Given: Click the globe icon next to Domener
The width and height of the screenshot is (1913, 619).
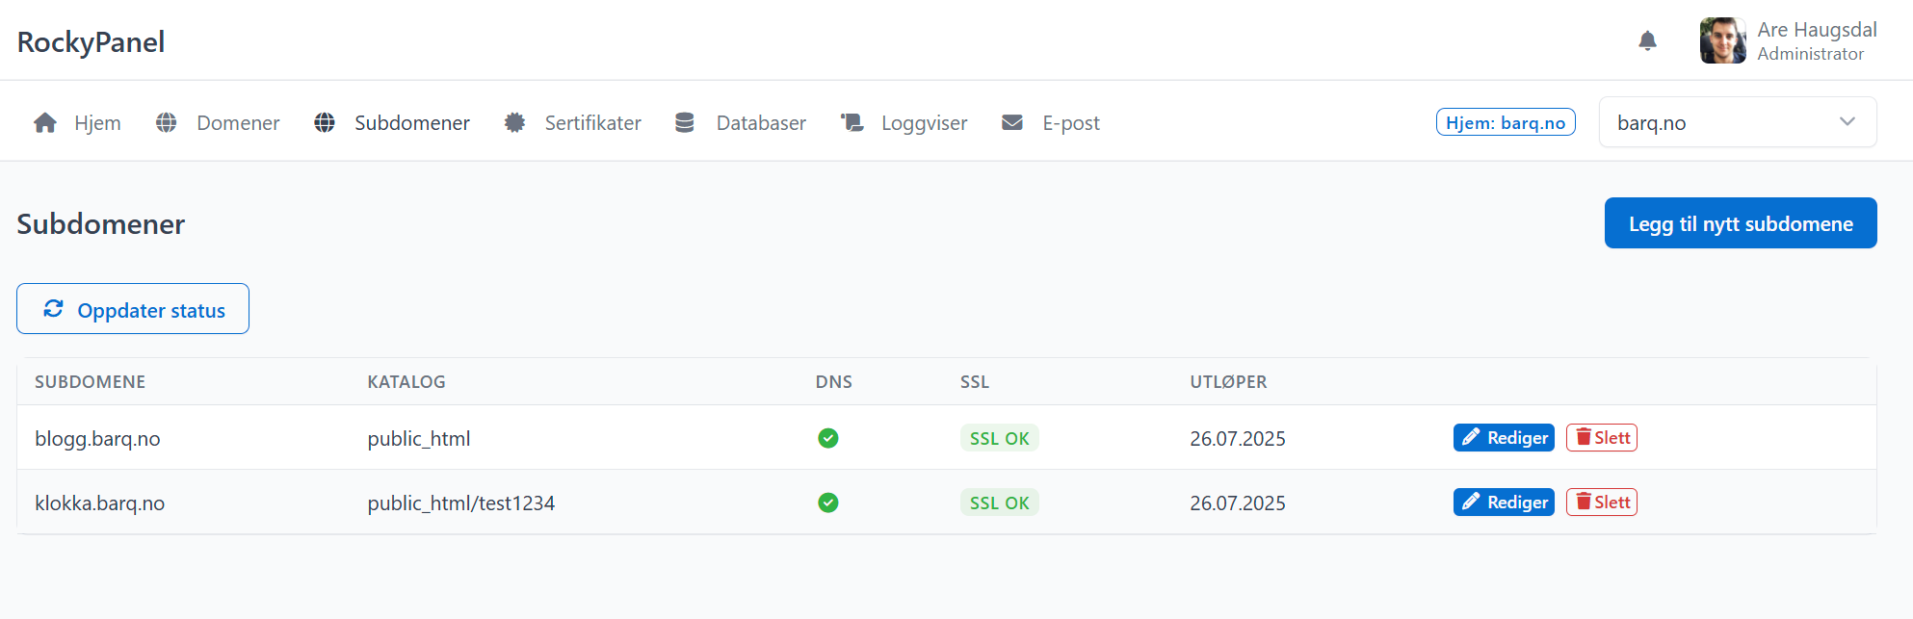Looking at the screenshot, I should tap(167, 123).
